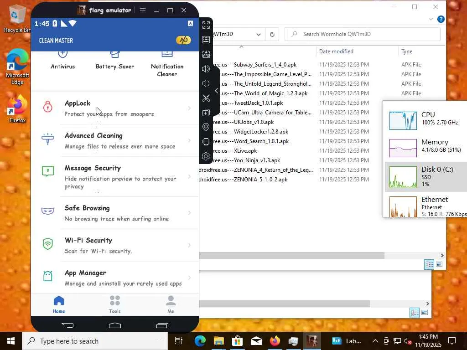Image resolution: width=467 pixels, height=350 pixels.
Task: Open emulator keyboard mapping icon
Action: pos(206,40)
